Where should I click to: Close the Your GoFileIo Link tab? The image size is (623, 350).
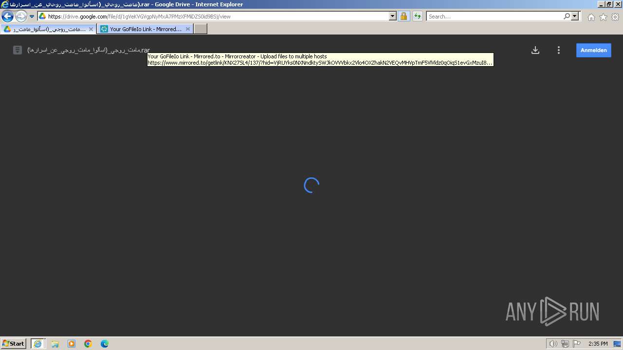coord(188,29)
